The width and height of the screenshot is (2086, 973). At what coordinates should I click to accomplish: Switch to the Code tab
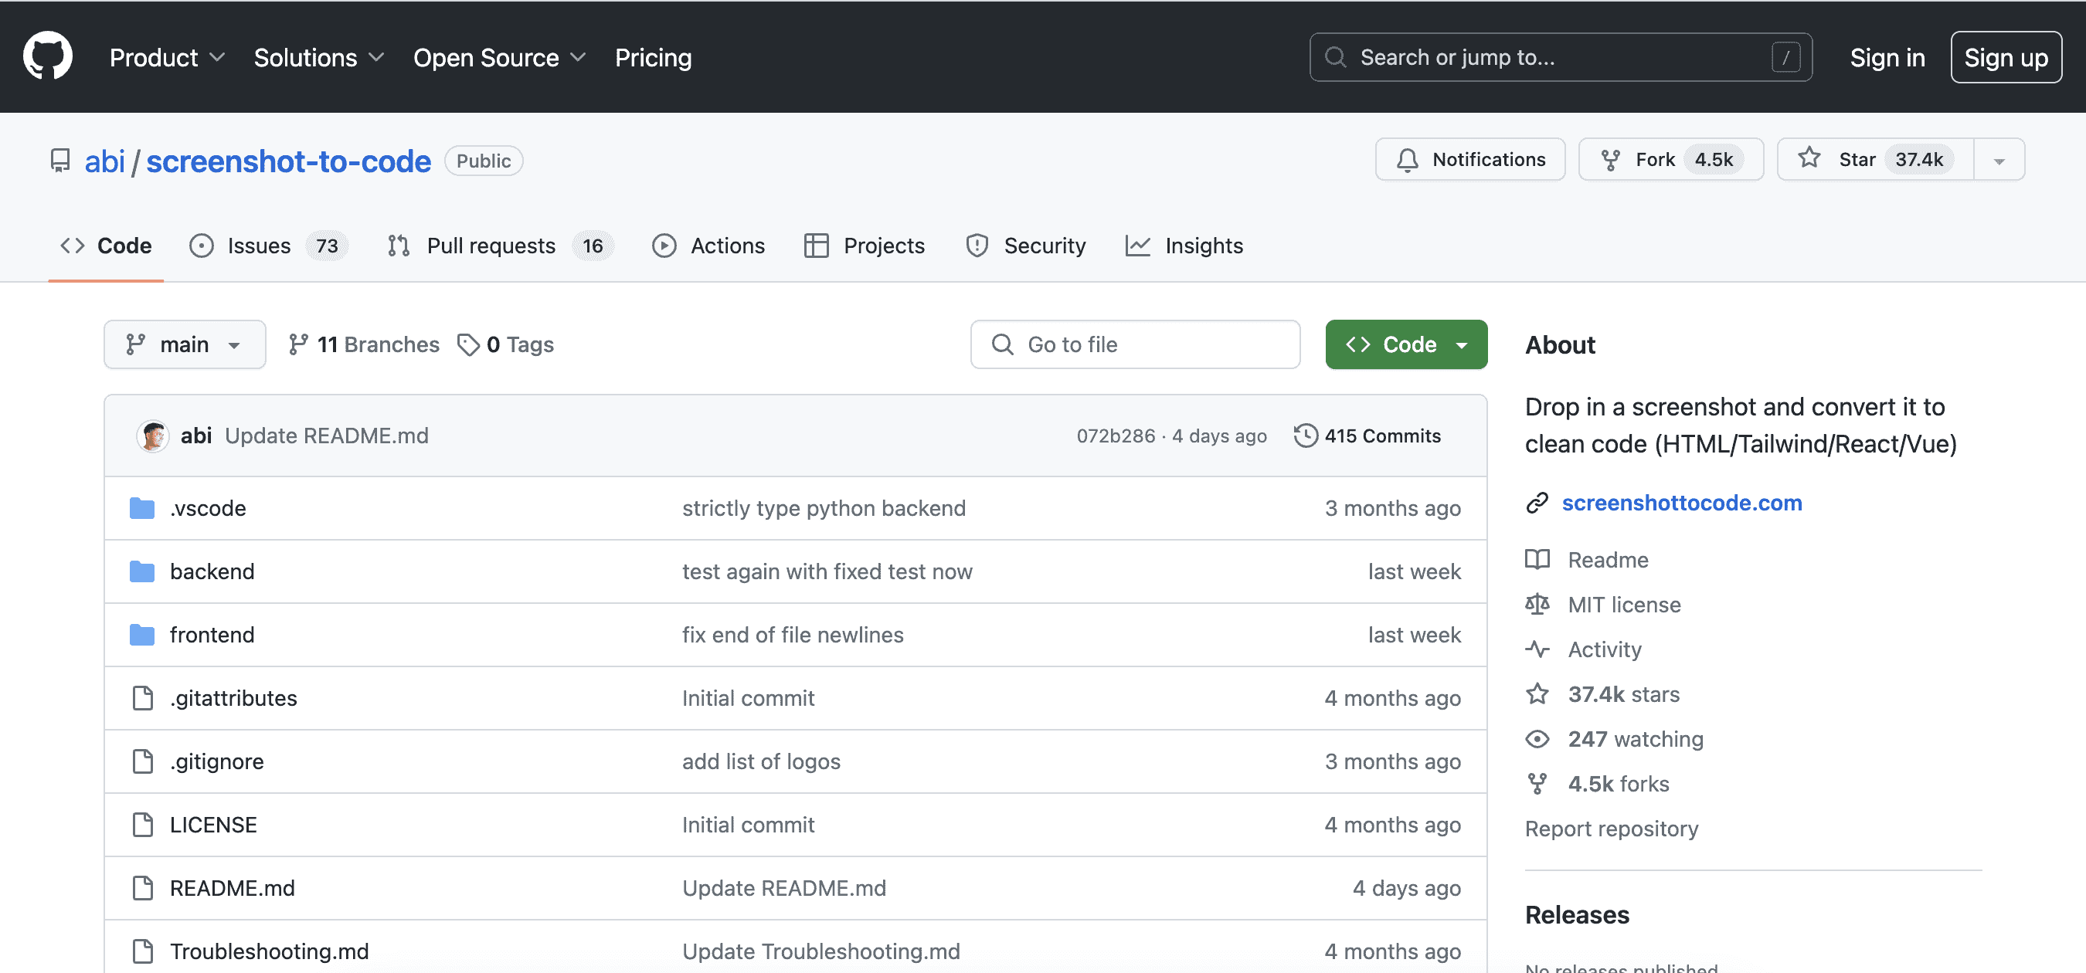(x=106, y=246)
